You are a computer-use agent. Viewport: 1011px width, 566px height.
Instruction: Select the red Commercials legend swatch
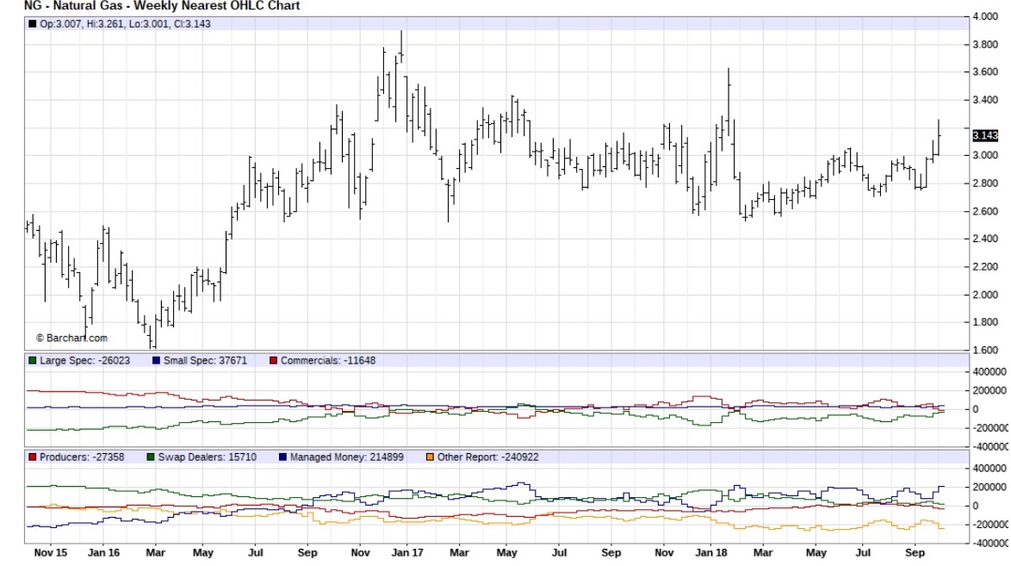click(274, 360)
